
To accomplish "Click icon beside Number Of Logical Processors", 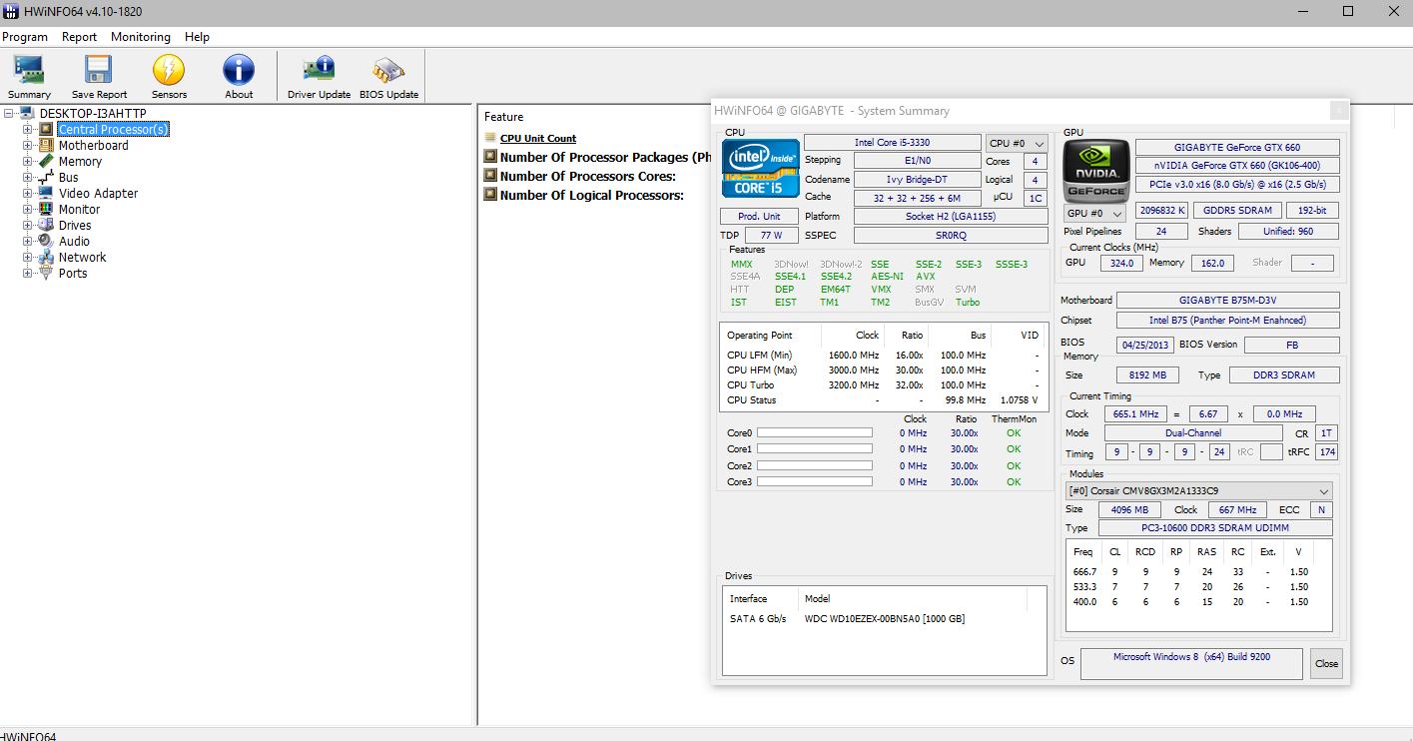I will (490, 195).
